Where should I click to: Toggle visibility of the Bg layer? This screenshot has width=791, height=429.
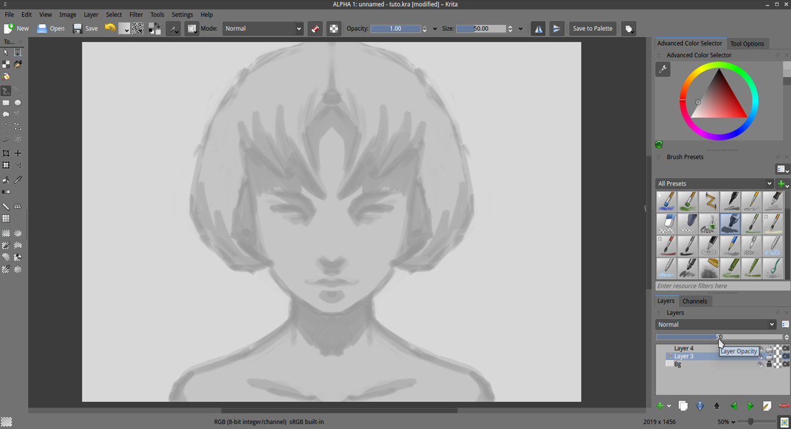click(761, 364)
